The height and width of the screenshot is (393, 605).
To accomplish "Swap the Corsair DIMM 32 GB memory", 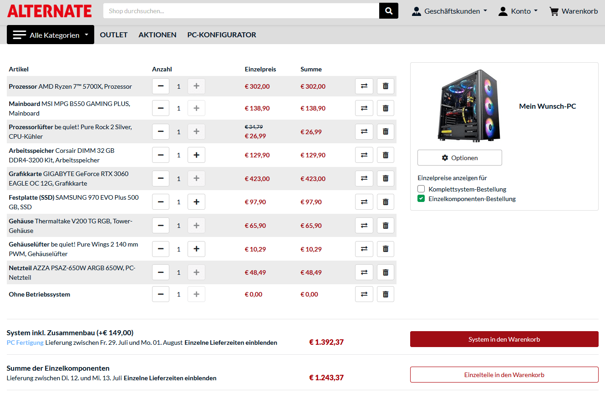I will (364, 155).
